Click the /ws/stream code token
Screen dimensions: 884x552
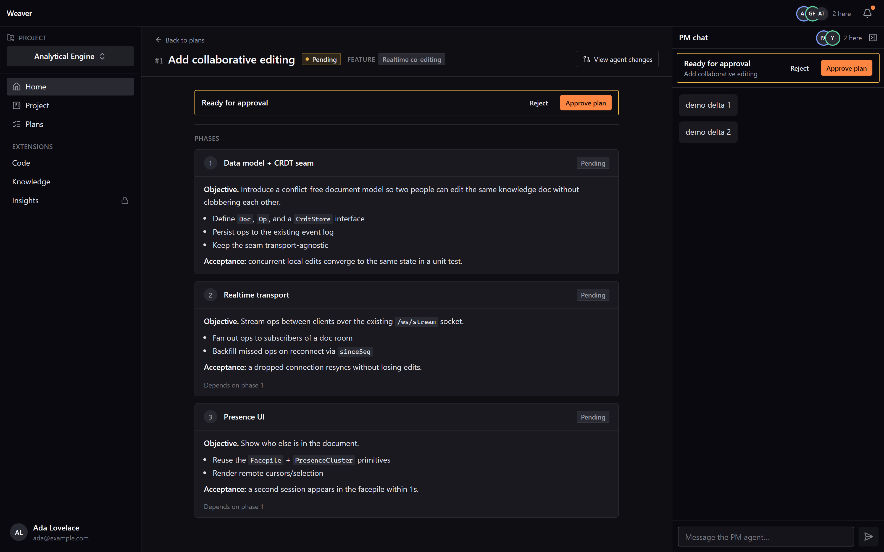click(x=416, y=322)
